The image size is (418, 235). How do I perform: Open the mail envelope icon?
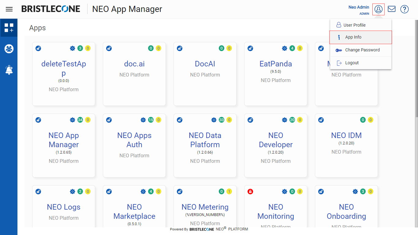pos(392,9)
